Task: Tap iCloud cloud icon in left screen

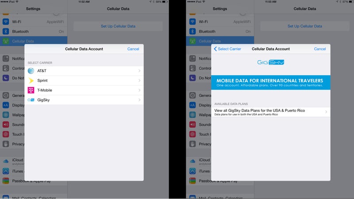Action: [6, 161]
